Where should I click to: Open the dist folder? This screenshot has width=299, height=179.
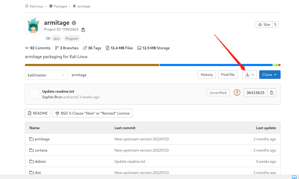point(38,173)
